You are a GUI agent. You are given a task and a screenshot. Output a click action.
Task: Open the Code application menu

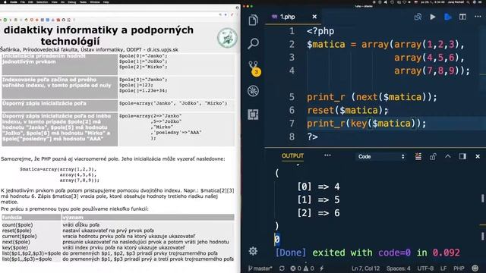click(x=14, y=2)
